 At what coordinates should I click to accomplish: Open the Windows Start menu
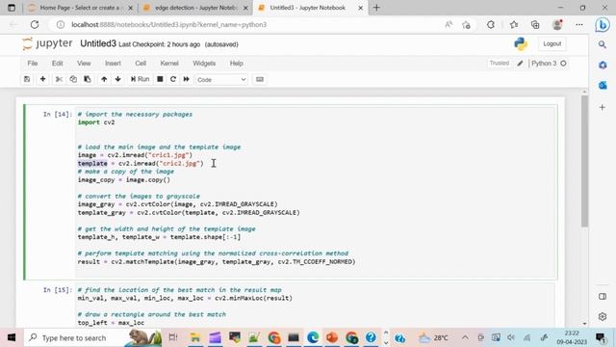pos(12,337)
